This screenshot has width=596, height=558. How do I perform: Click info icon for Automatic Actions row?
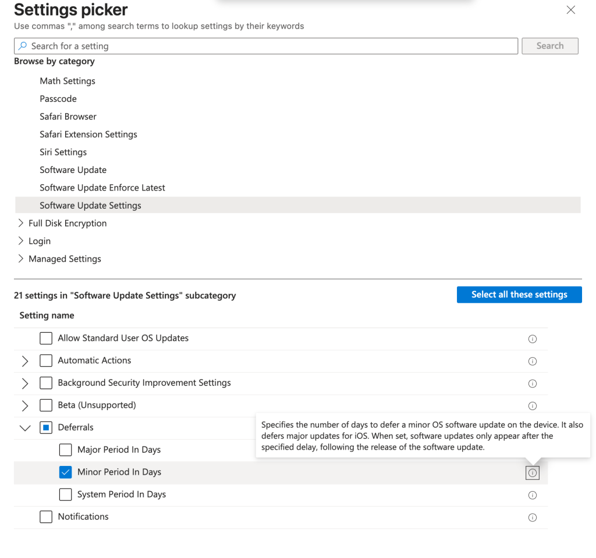point(532,361)
